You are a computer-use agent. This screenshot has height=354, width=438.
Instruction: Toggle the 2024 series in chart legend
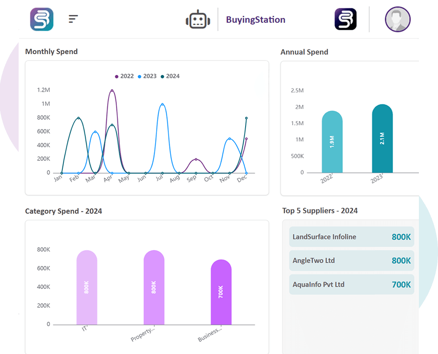coord(170,76)
